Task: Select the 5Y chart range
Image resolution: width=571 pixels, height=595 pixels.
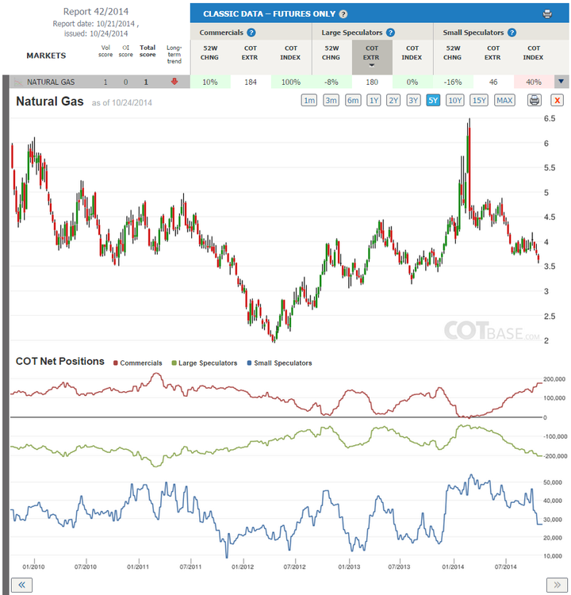Action: point(433,100)
